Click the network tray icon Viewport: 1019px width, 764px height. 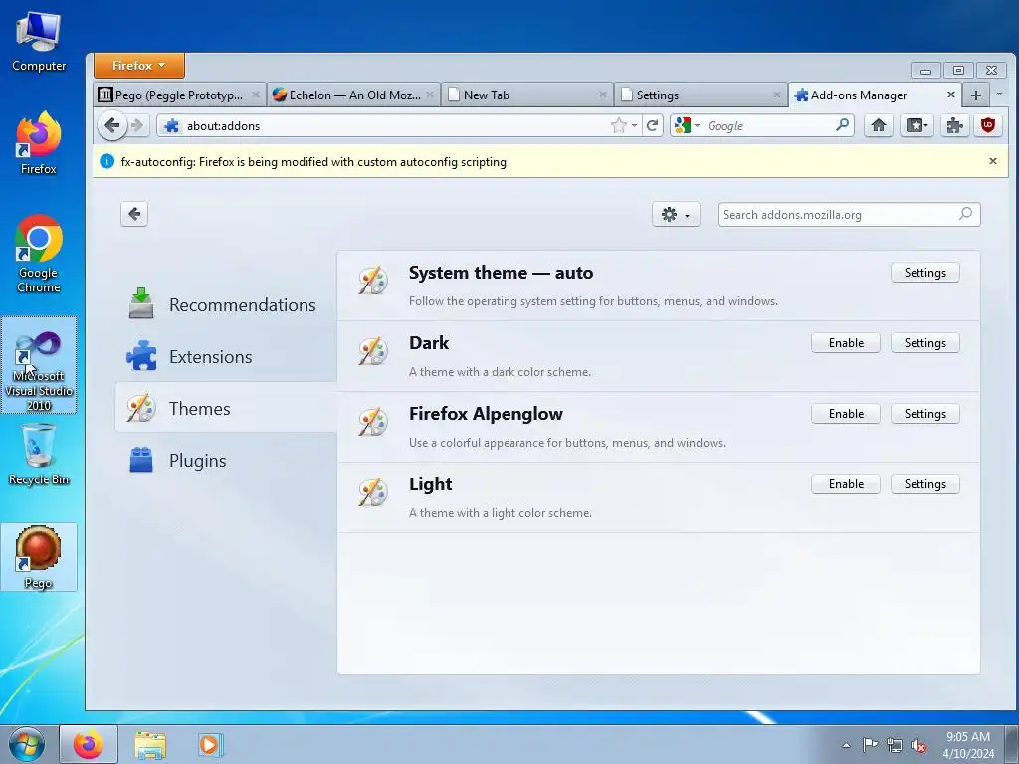[895, 745]
